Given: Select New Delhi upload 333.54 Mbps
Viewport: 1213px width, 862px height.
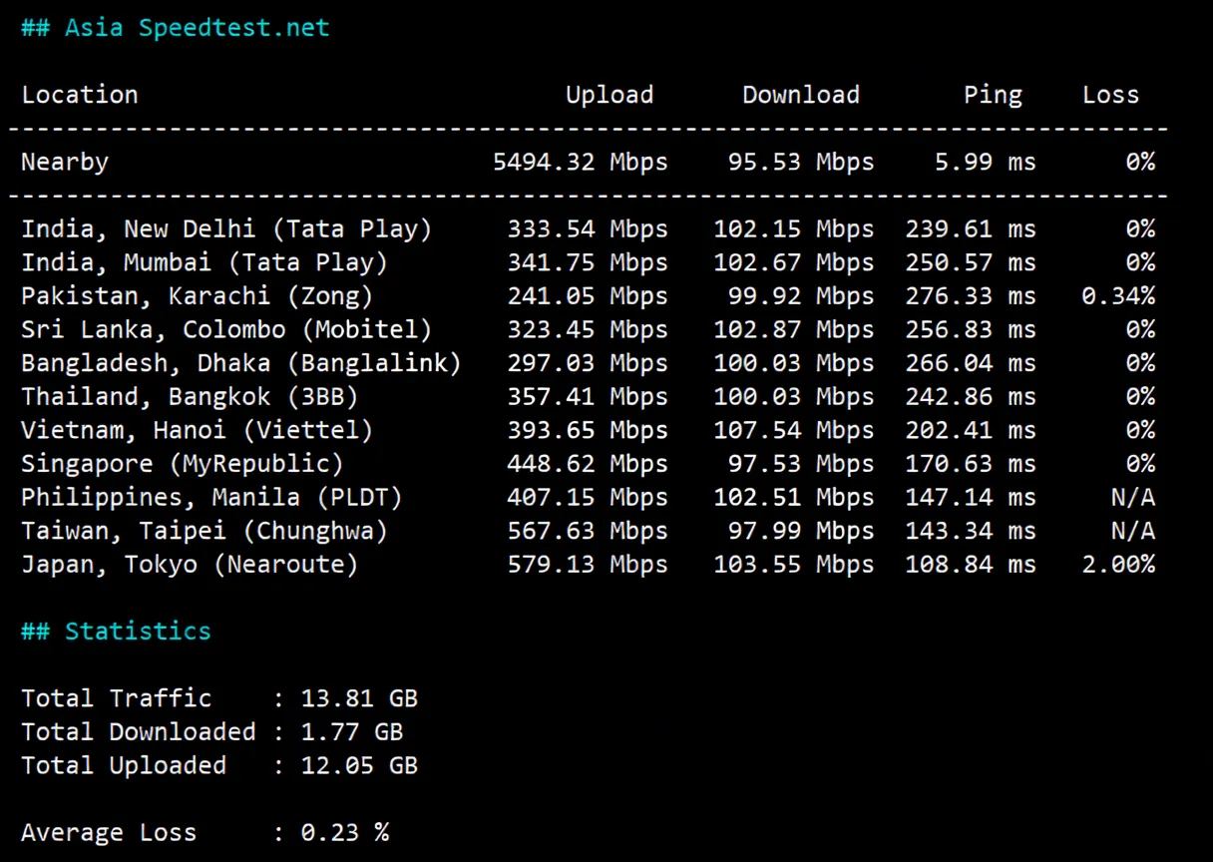Looking at the screenshot, I should [x=588, y=228].
